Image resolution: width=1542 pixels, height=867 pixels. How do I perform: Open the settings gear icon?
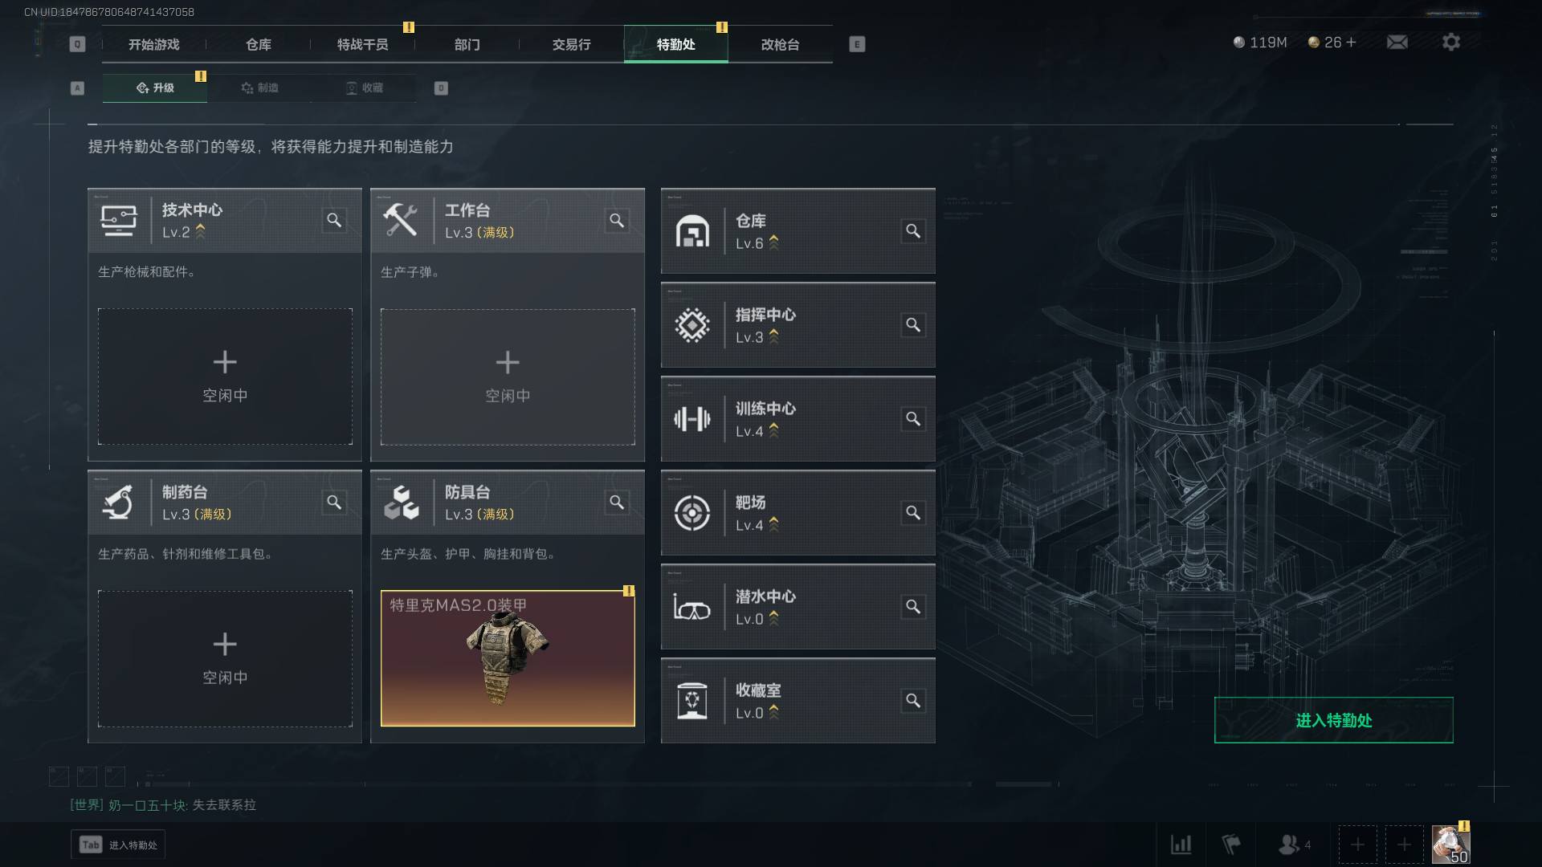point(1450,42)
